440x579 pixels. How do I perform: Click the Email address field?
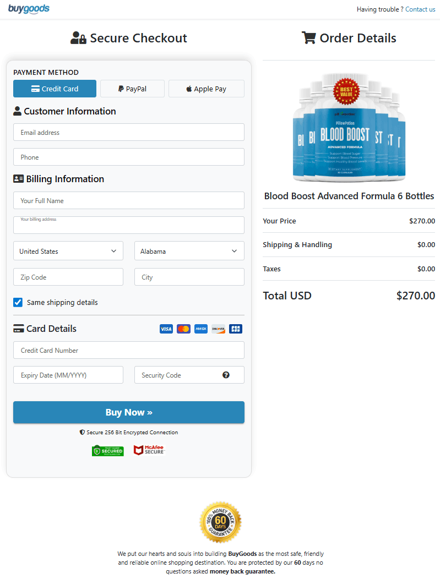coord(129,132)
